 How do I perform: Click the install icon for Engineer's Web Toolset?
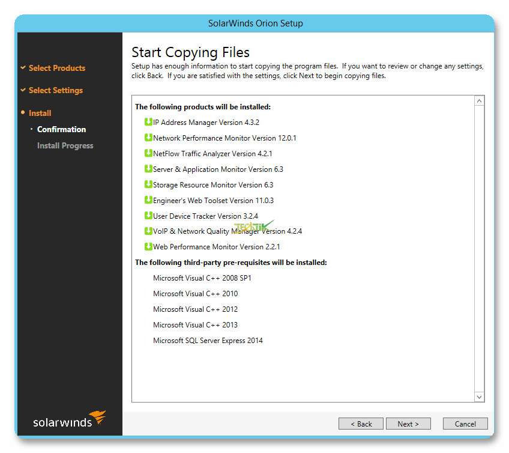click(148, 200)
